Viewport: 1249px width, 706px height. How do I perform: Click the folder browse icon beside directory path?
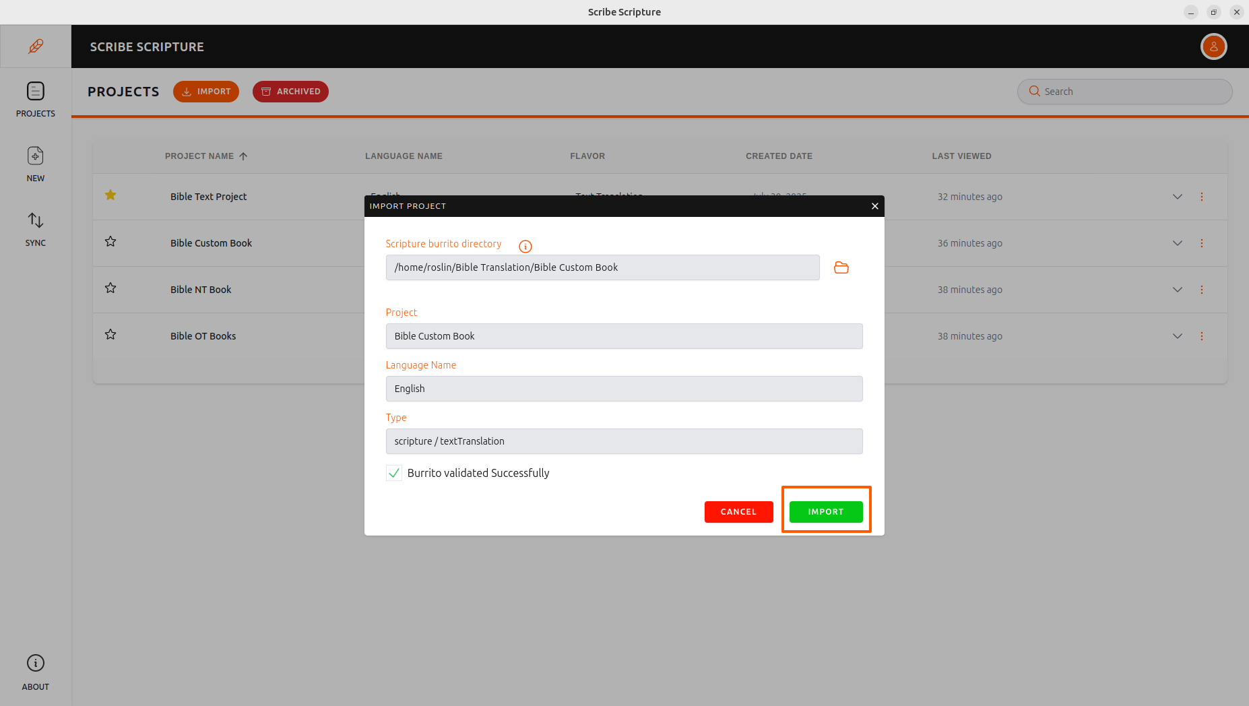pyautogui.click(x=841, y=267)
